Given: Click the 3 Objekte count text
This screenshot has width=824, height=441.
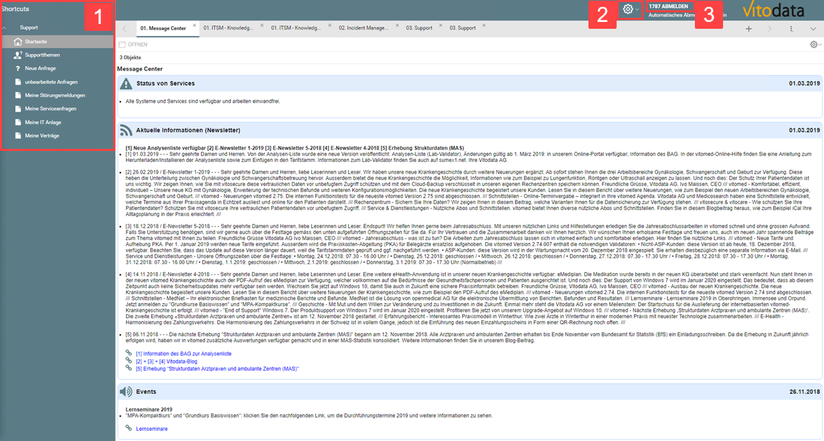Looking at the screenshot, I should coord(130,58).
